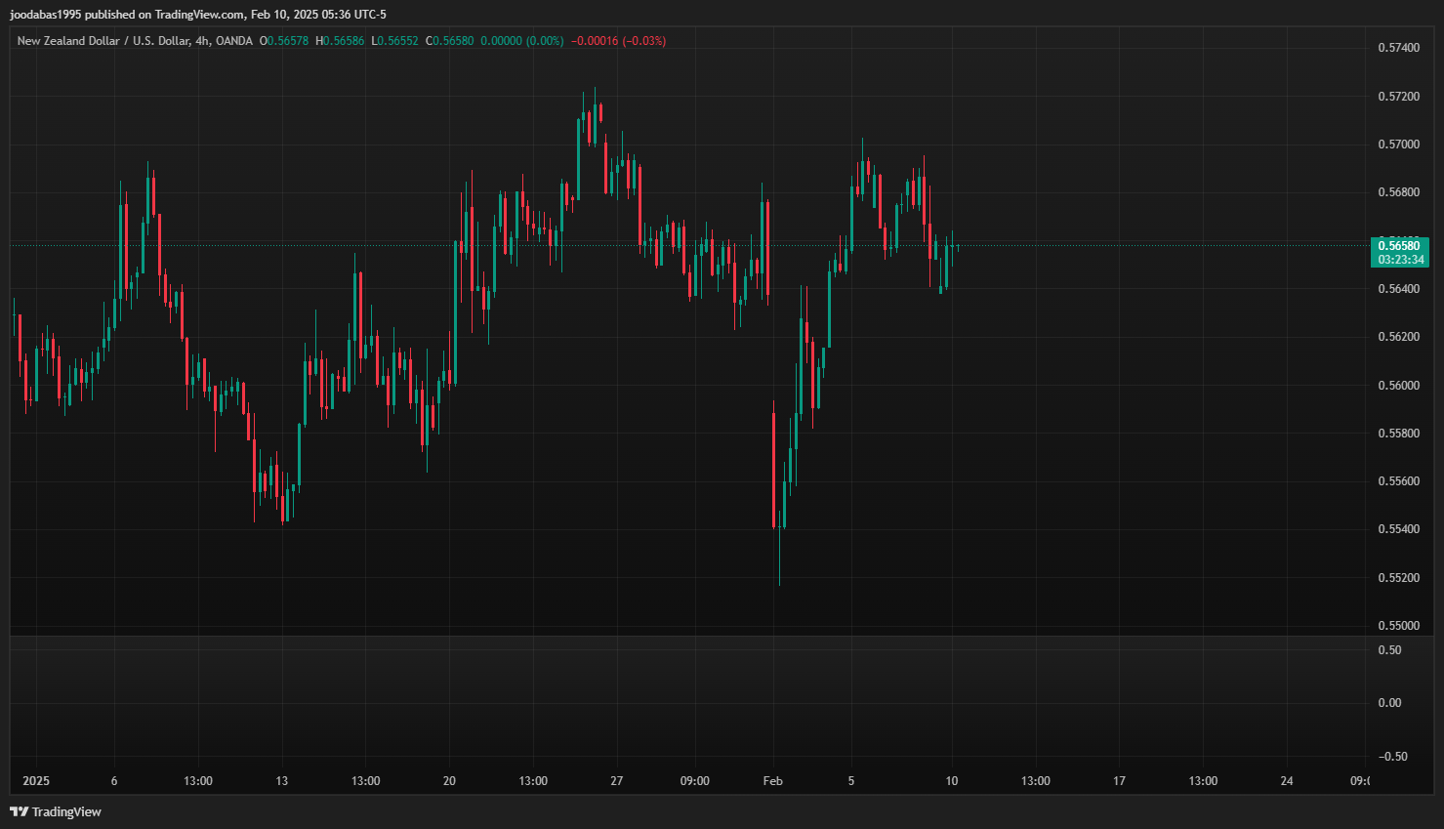This screenshot has height=829, width=1444.
Task: Click the 0.00 indicator pane scale label
Action: pos(1389,703)
